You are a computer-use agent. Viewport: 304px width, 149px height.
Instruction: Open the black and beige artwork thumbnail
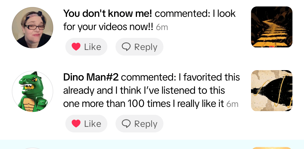272,91
